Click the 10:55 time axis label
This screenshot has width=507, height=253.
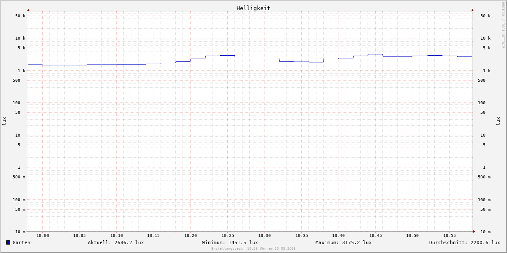pos(450,236)
